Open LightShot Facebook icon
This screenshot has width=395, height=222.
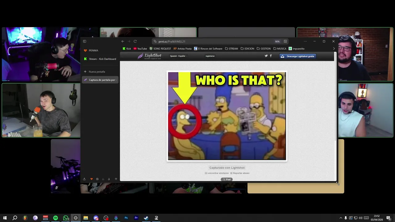pyautogui.click(x=271, y=56)
